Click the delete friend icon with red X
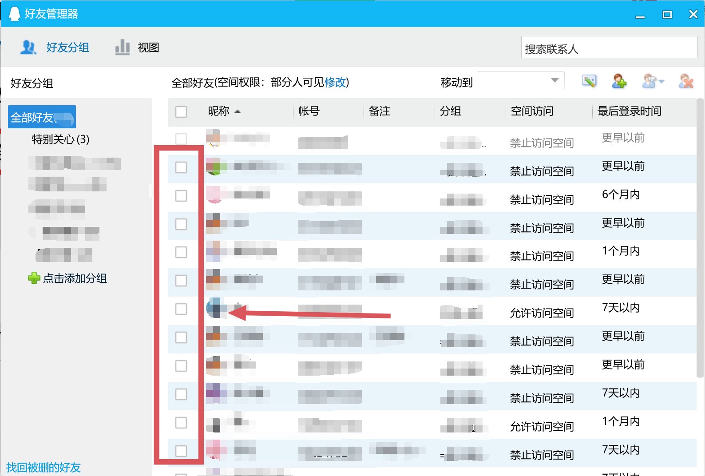The width and height of the screenshot is (705, 476). (x=686, y=81)
